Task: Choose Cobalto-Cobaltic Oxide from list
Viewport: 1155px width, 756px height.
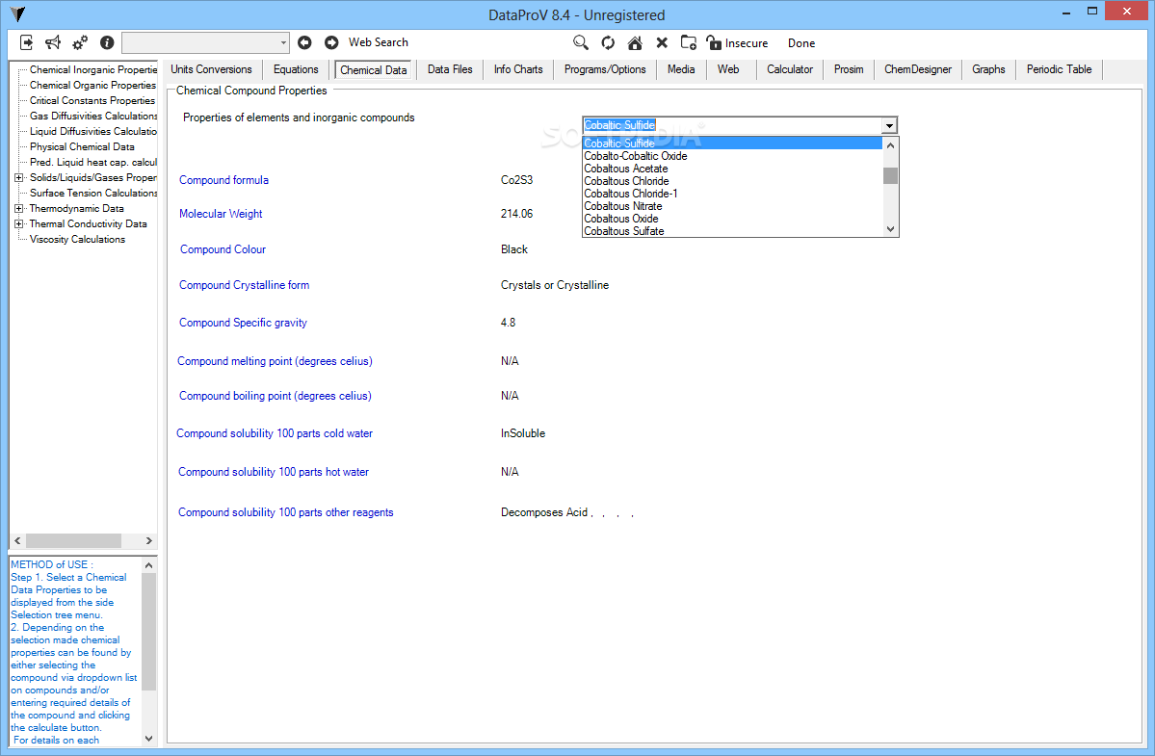Action: click(x=732, y=156)
